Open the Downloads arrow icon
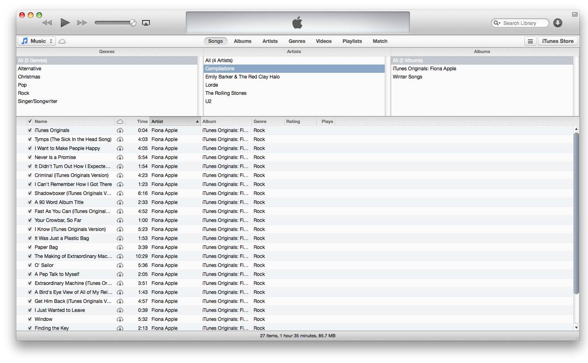This screenshot has width=588, height=363. 558,23
